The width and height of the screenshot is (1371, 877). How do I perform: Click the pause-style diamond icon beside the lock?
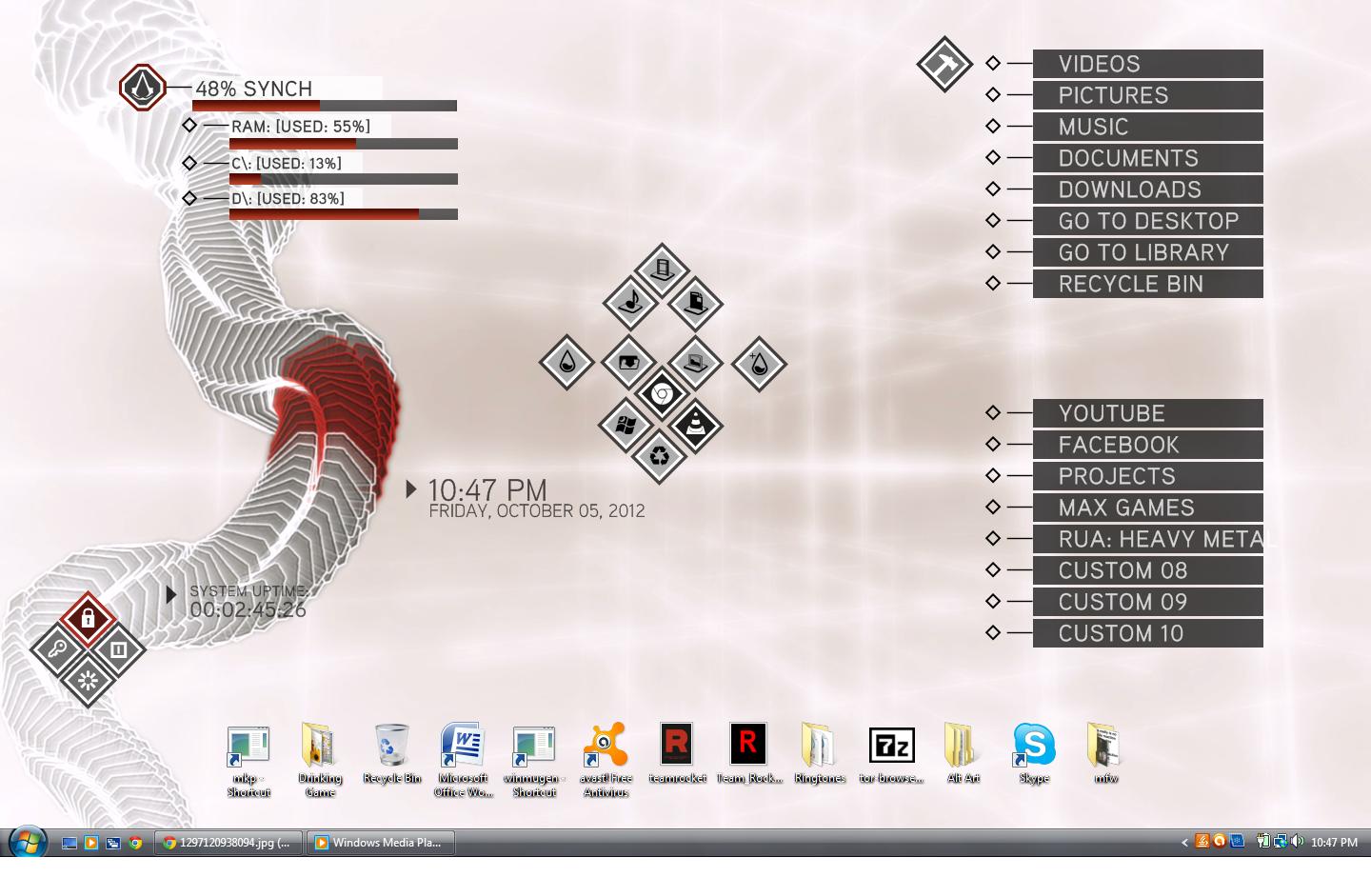[x=118, y=650]
